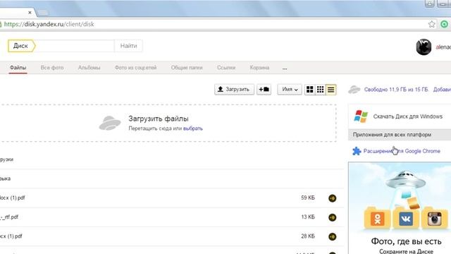The width and height of the screenshot is (451, 254).
Task: Click the 28 КБ size value
Action: 308,236
